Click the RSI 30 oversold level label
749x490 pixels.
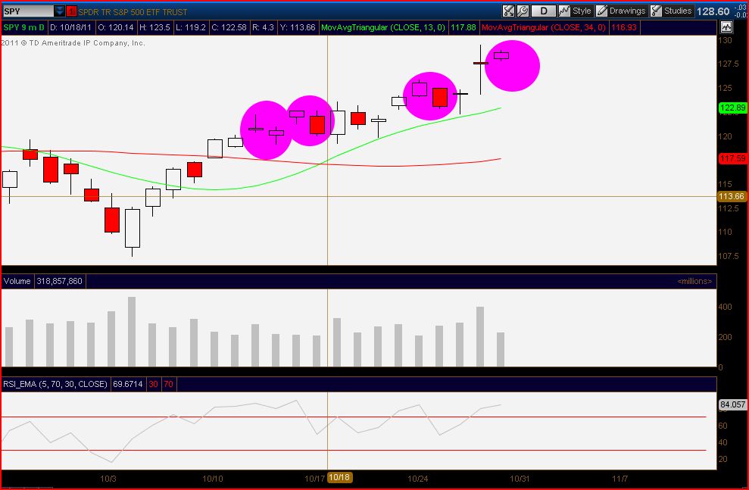[x=153, y=384]
